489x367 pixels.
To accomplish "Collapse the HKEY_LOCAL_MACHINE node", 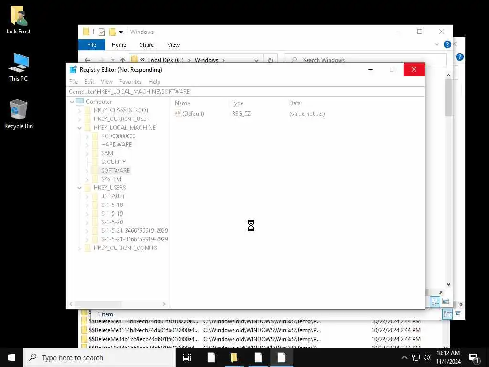I will (80, 128).
